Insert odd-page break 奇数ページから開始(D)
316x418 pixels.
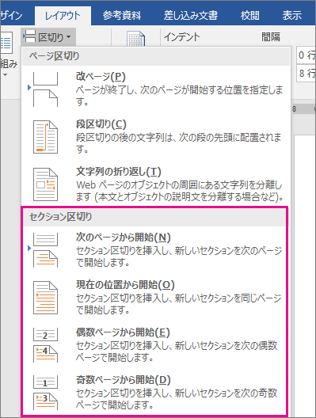pos(154,392)
